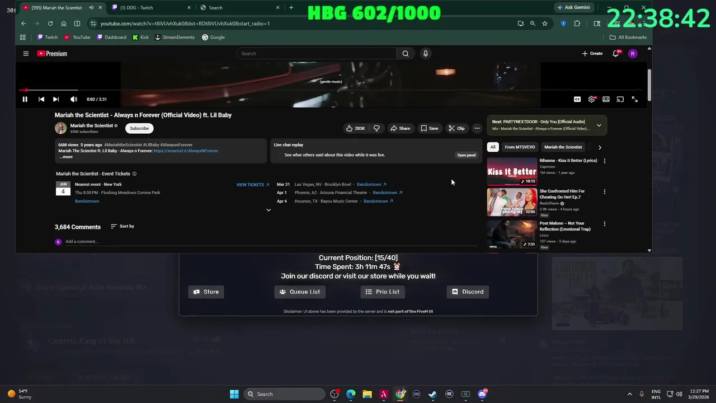
Task: Switch to the Search browser tab
Action: (x=240, y=8)
